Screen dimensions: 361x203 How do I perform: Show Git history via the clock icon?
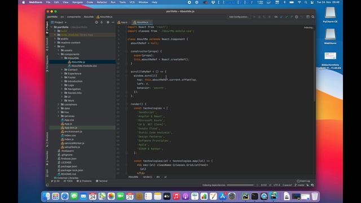tap(297, 17)
